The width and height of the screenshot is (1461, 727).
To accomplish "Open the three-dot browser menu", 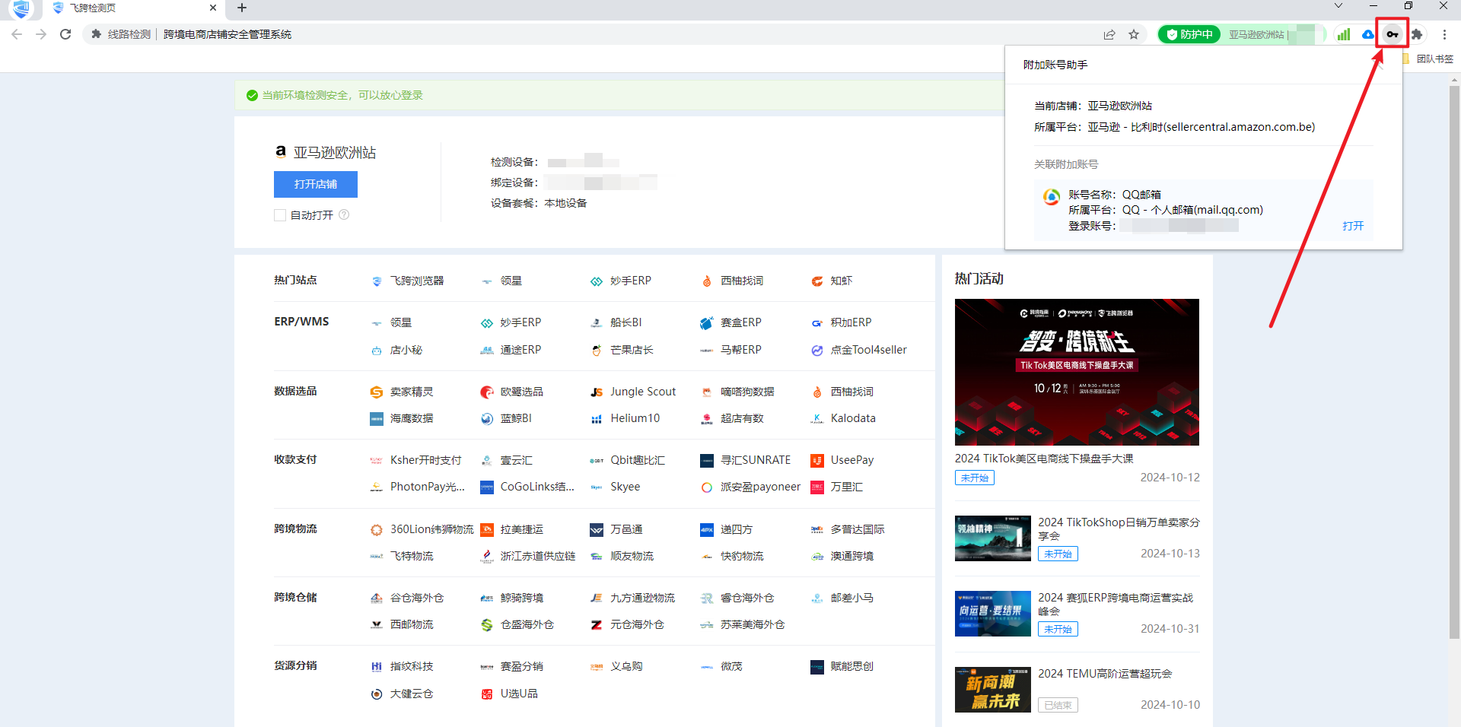I will click(1444, 34).
